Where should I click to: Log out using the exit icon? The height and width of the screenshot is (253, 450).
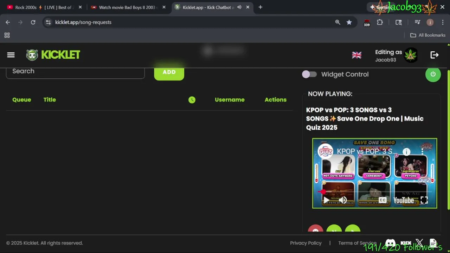tap(435, 55)
